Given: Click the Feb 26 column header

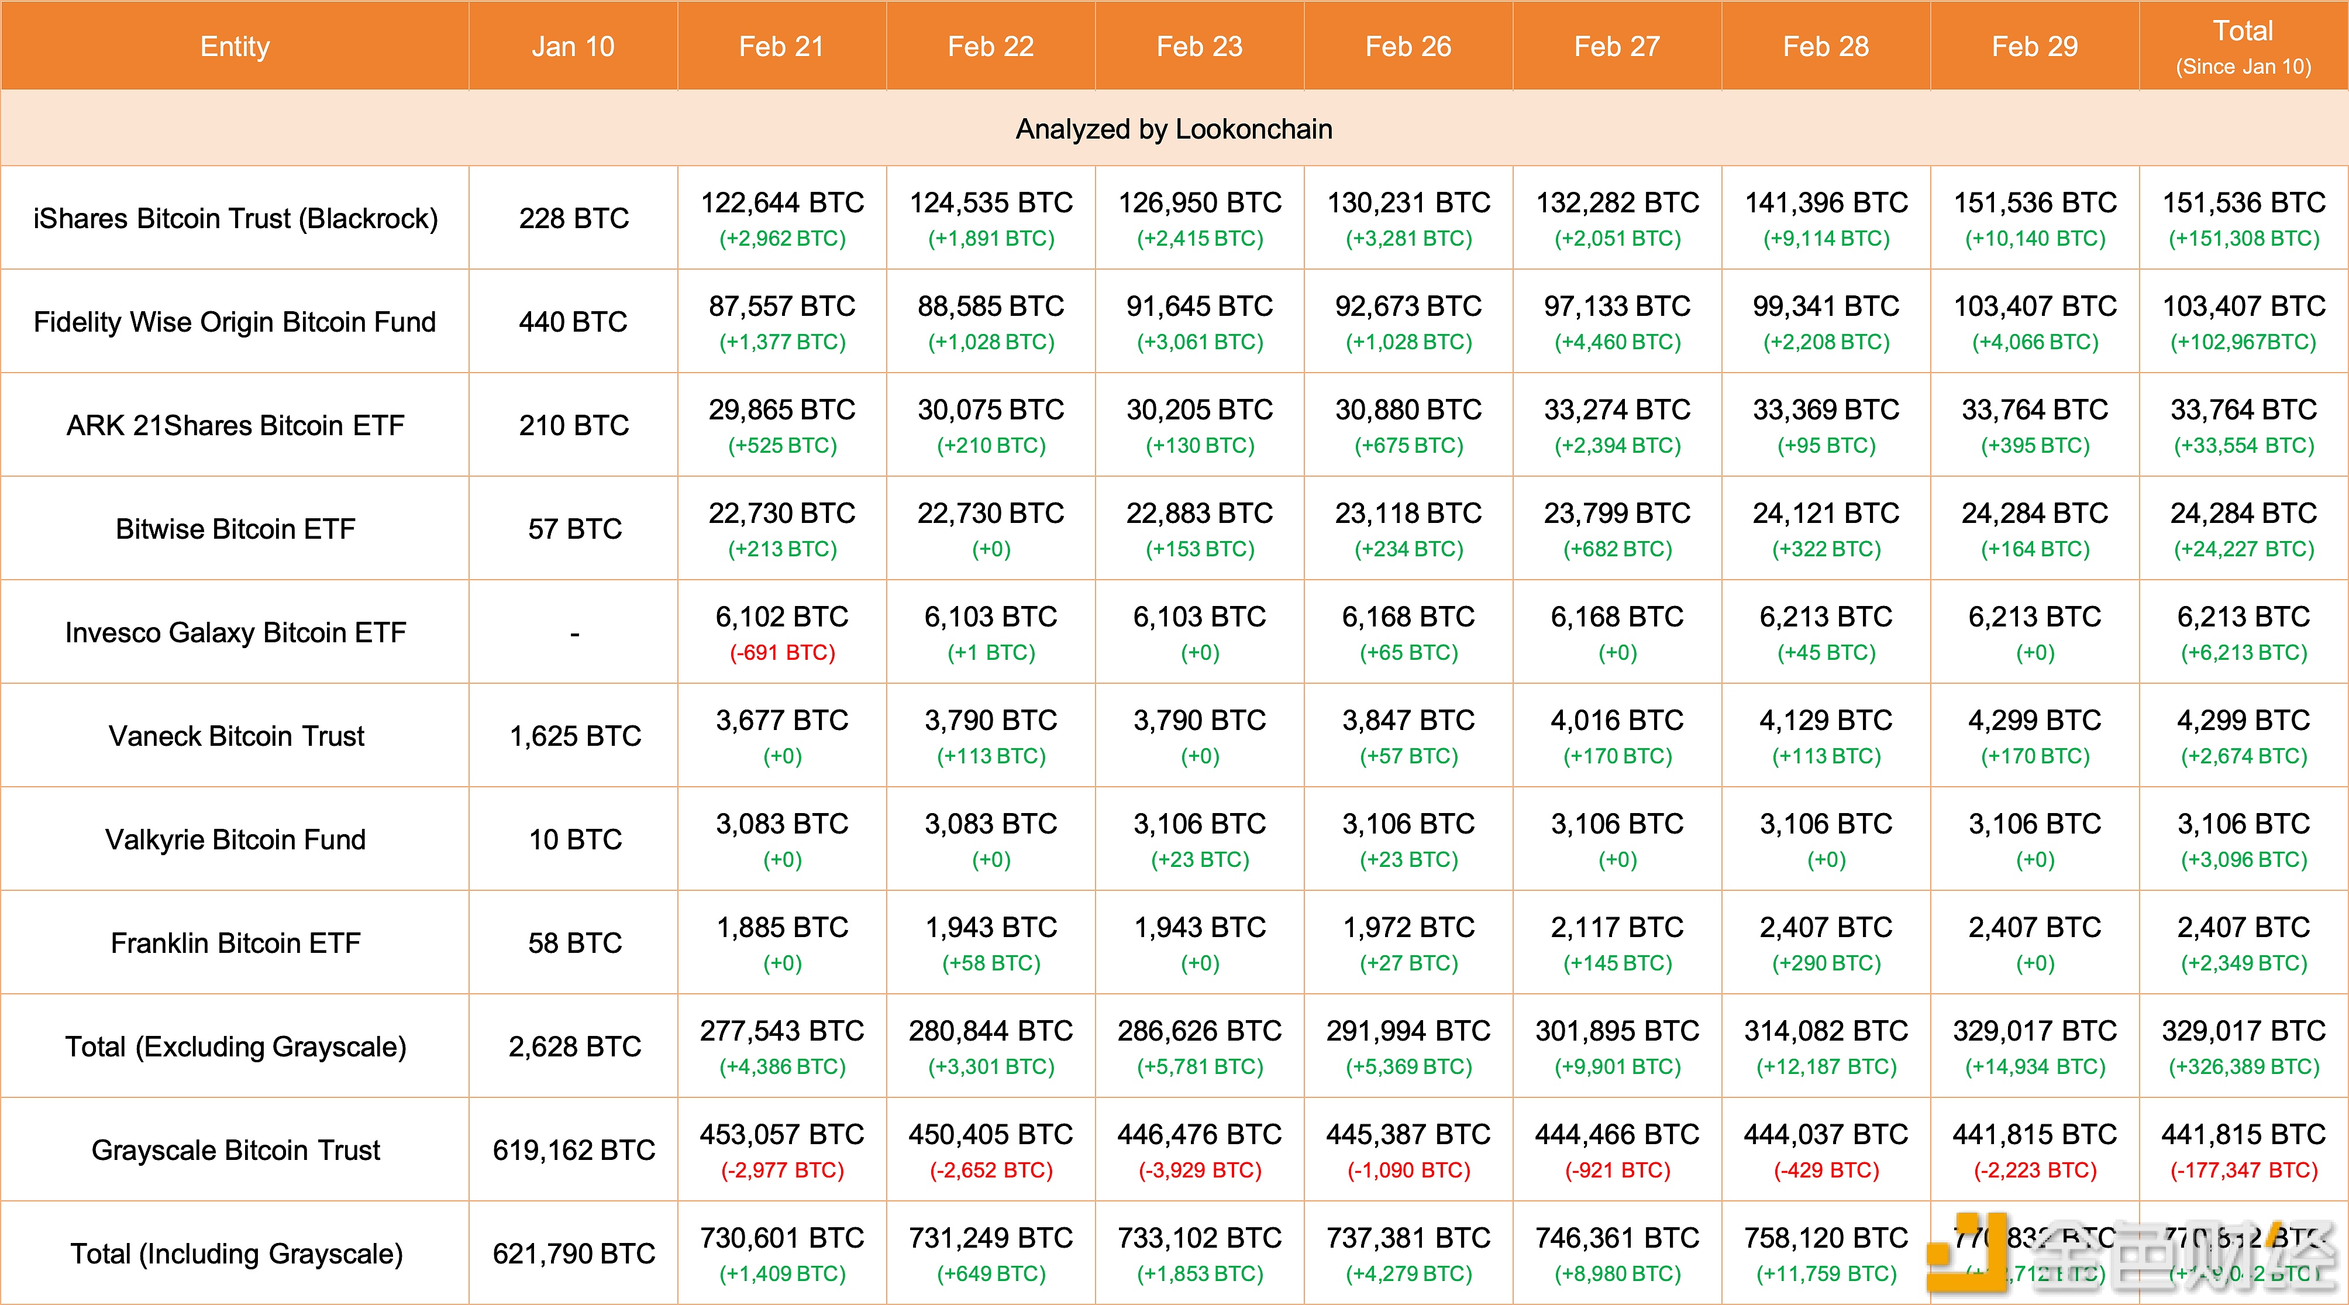Looking at the screenshot, I should click(x=1408, y=47).
